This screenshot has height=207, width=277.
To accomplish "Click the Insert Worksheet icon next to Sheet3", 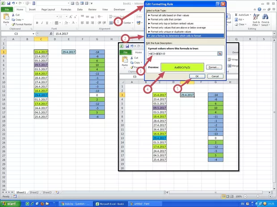I will point(57,192).
